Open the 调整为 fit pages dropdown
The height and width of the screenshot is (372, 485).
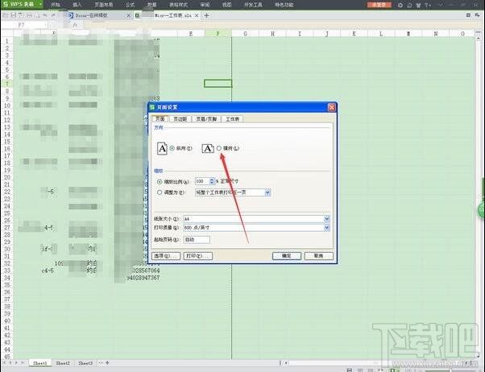coord(267,192)
